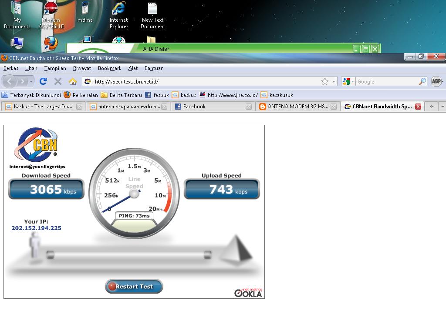The width and height of the screenshot is (446, 334).
Task: Close the Kaskus tab
Action: (x=79, y=107)
